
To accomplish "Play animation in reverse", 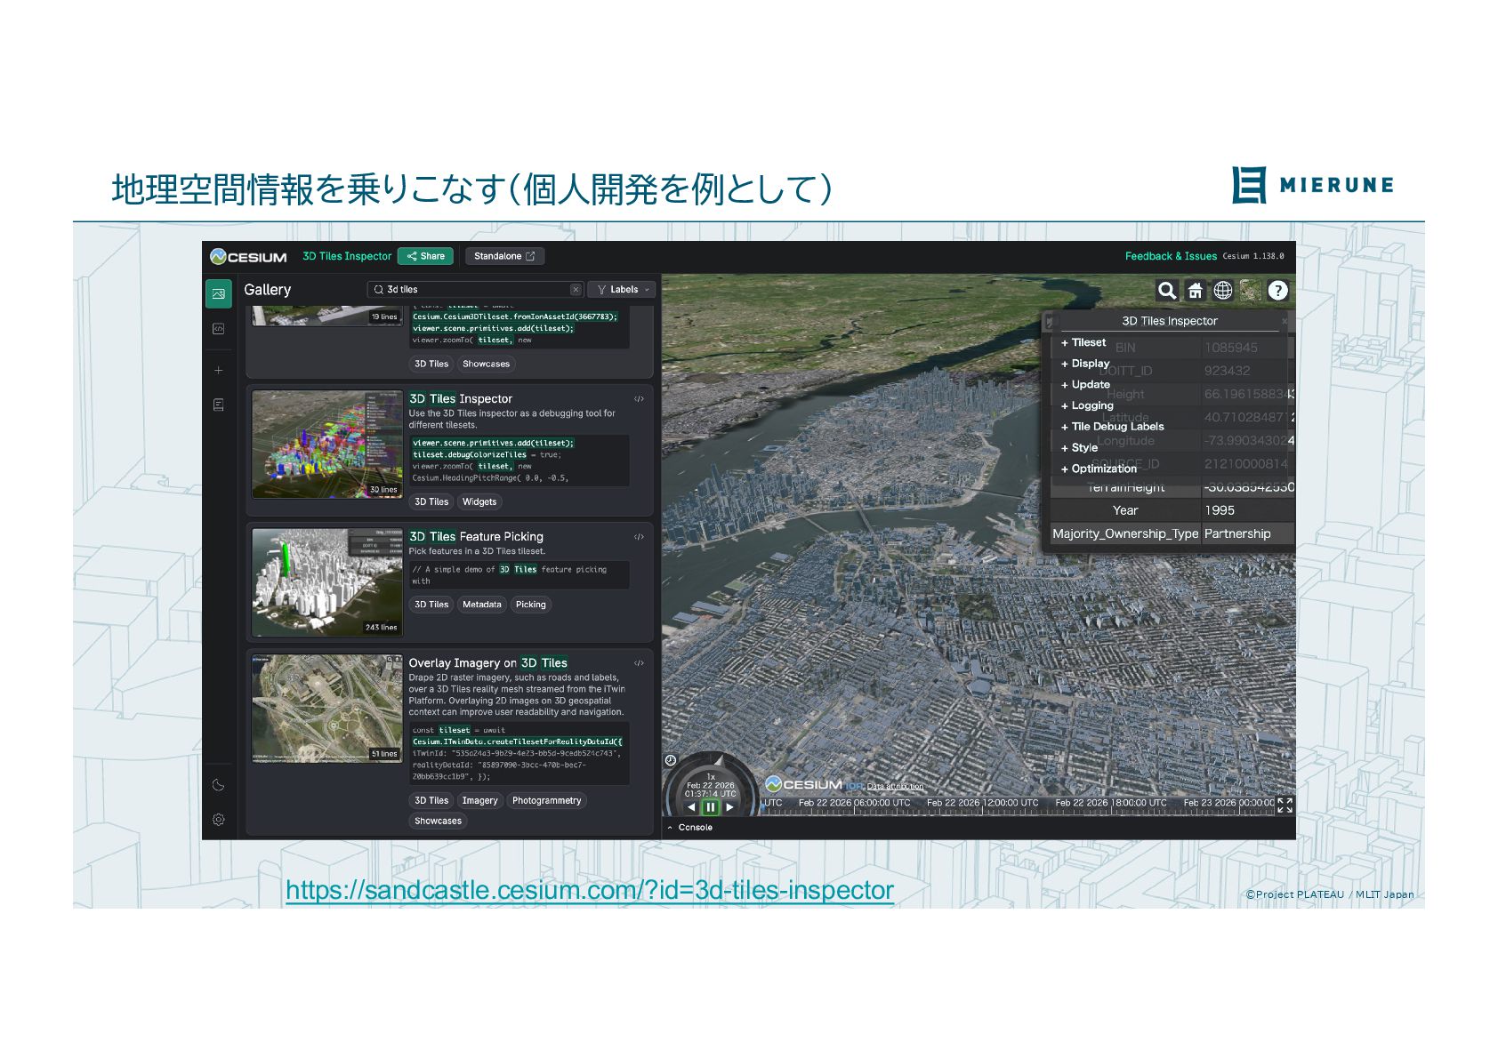I will 692,807.
